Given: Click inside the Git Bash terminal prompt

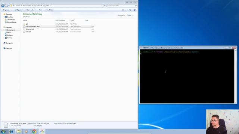Looking at the screenshot, I should (x=187, y=76).
